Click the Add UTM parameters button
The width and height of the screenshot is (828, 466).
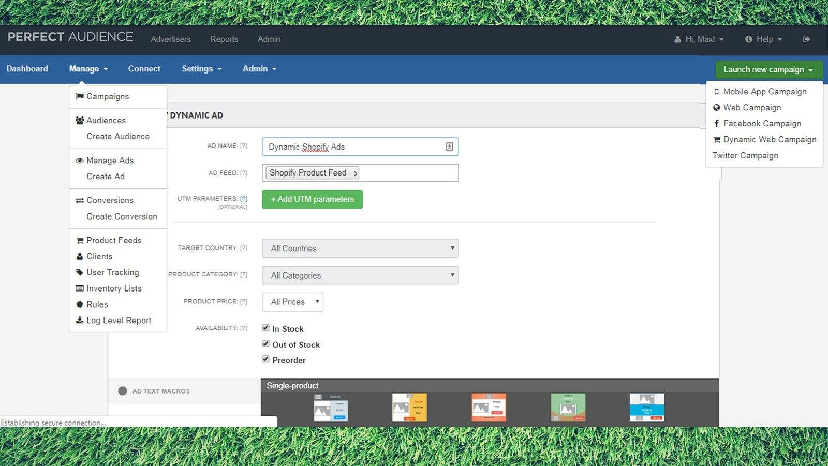coord(312,199)
